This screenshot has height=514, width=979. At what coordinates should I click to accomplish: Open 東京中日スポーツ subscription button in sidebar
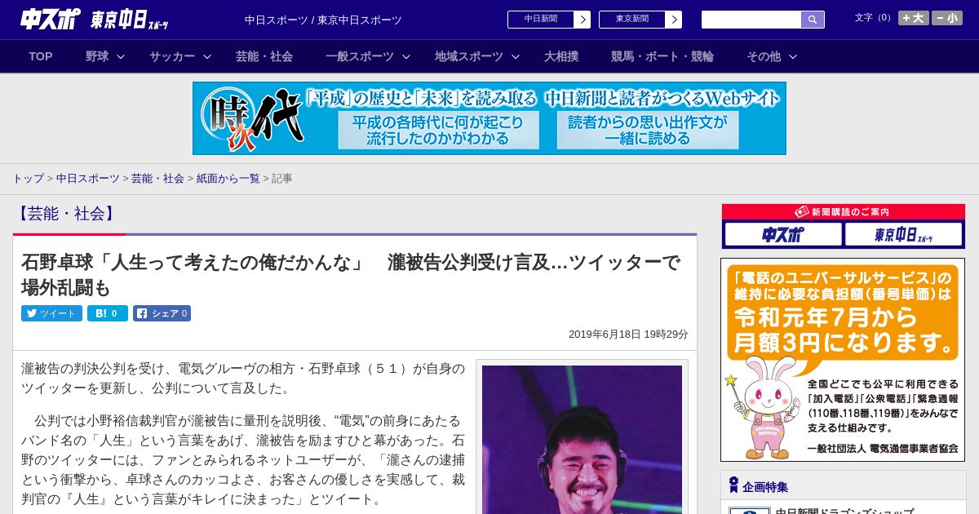tap(904, 235)
